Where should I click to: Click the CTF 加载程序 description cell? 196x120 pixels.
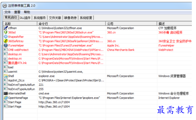(167, 28)
